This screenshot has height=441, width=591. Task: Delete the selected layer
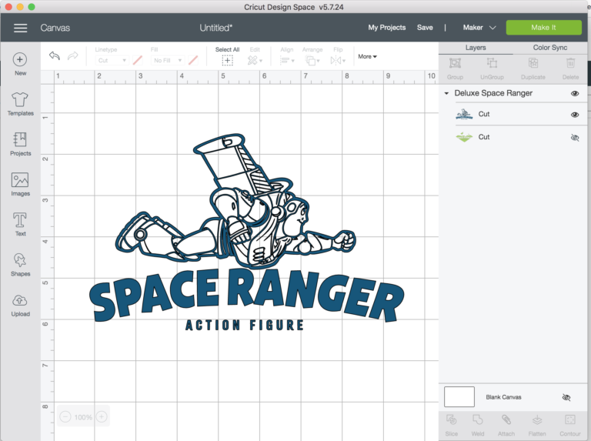[x=571, y=68]
